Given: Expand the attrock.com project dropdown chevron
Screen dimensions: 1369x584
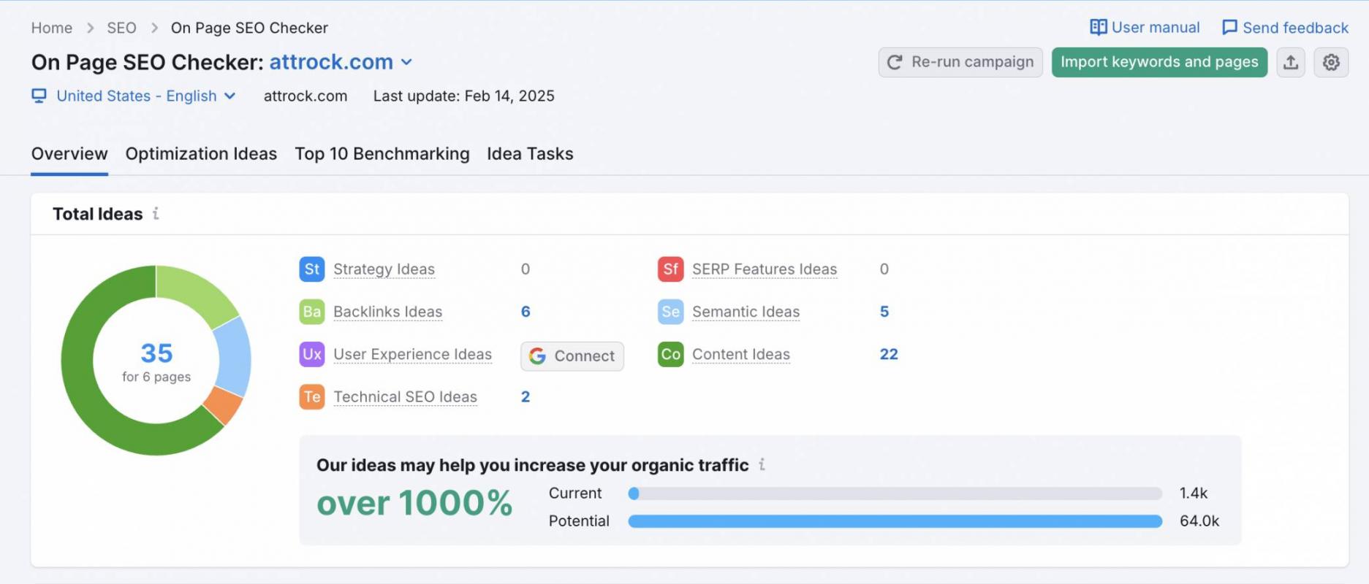Looking at the screenshot, I should pyautogui.click(x=406, y=62).
